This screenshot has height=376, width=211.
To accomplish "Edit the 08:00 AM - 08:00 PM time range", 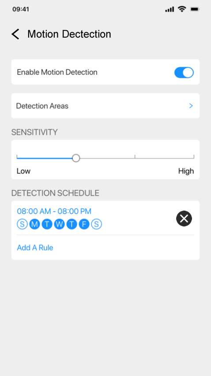I will click(x=54, y=211).
